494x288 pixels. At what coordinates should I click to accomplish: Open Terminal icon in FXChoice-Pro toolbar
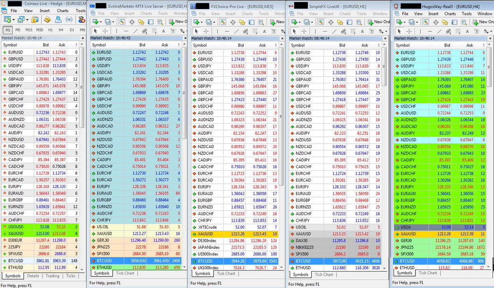[252, 21]
